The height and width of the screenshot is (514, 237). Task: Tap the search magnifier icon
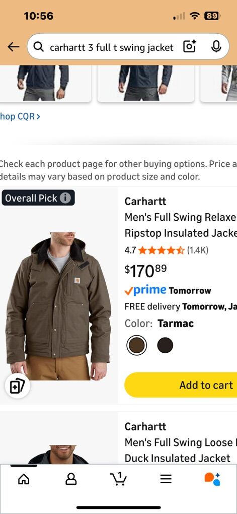click(x=39, y=47)
